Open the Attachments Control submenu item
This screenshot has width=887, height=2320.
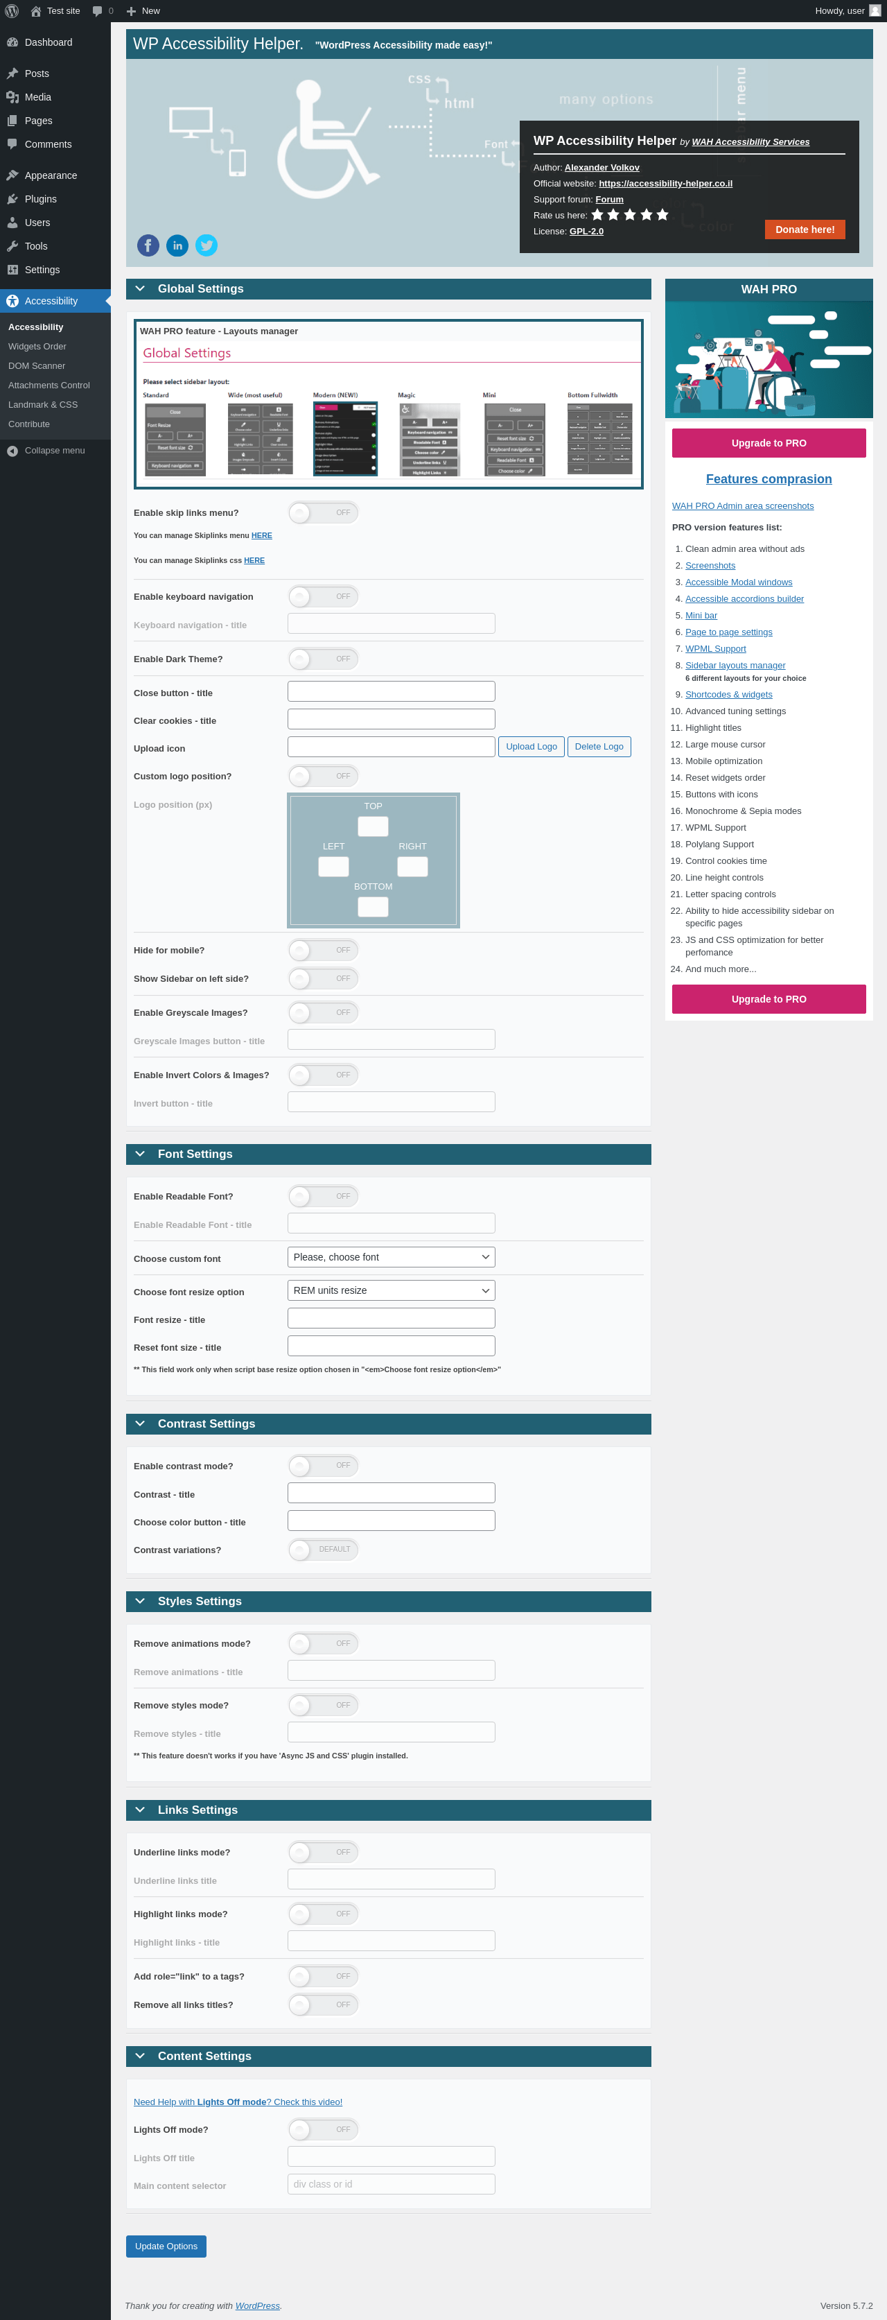[49, 386]
